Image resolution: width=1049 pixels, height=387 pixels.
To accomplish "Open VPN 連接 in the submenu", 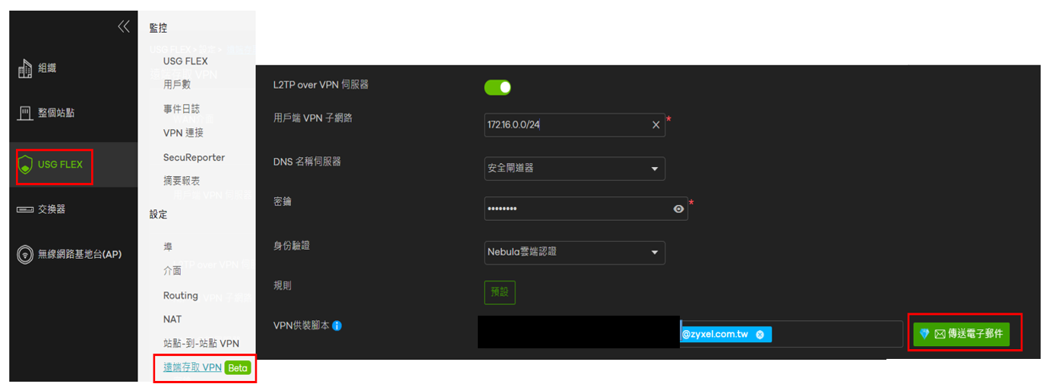I will pos(183,133).
